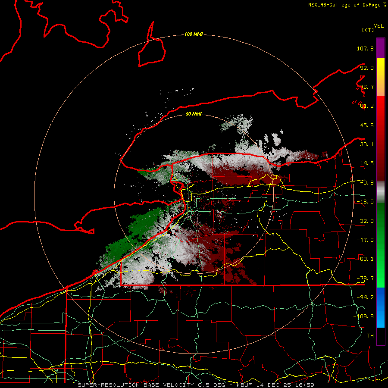The width and height of the screenshot is (388, 388).
Task: Click the -32.0 velocity scale value
Action: (x=365, y=221)
